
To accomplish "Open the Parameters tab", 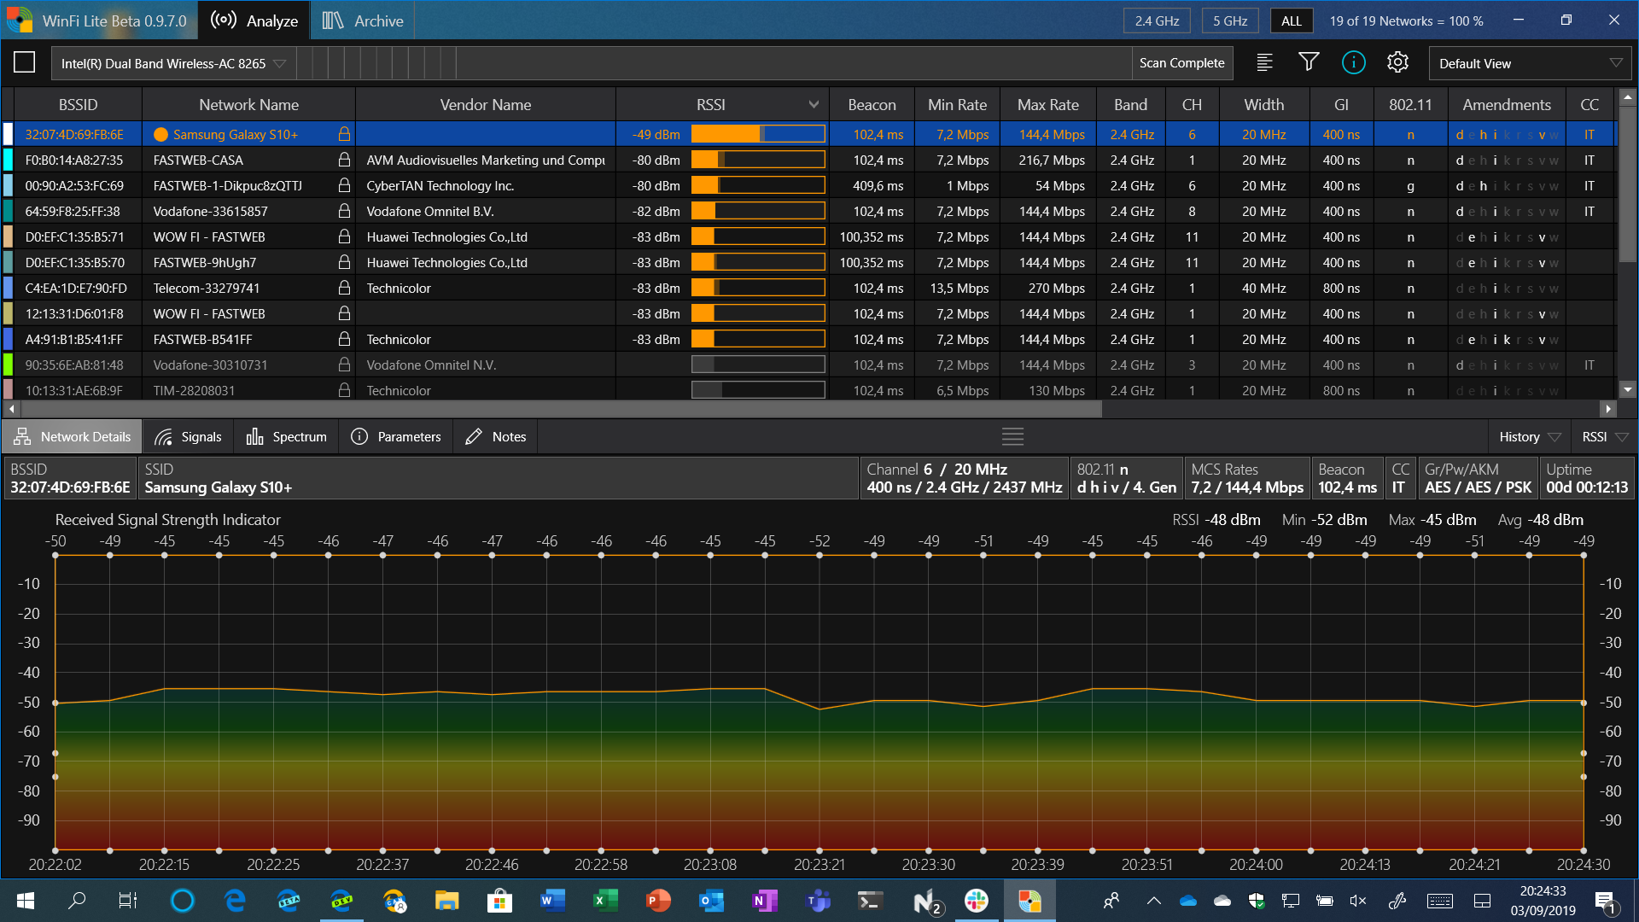I will click(x=396, y=437).
